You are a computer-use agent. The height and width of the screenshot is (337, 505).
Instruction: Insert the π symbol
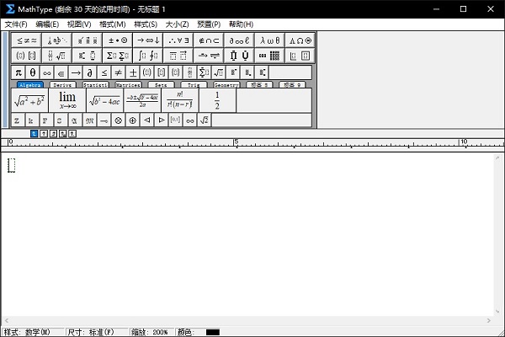[19, 72]
